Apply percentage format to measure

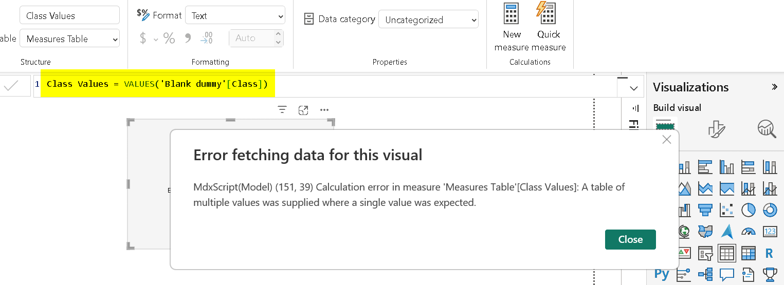tap(169, 39)
